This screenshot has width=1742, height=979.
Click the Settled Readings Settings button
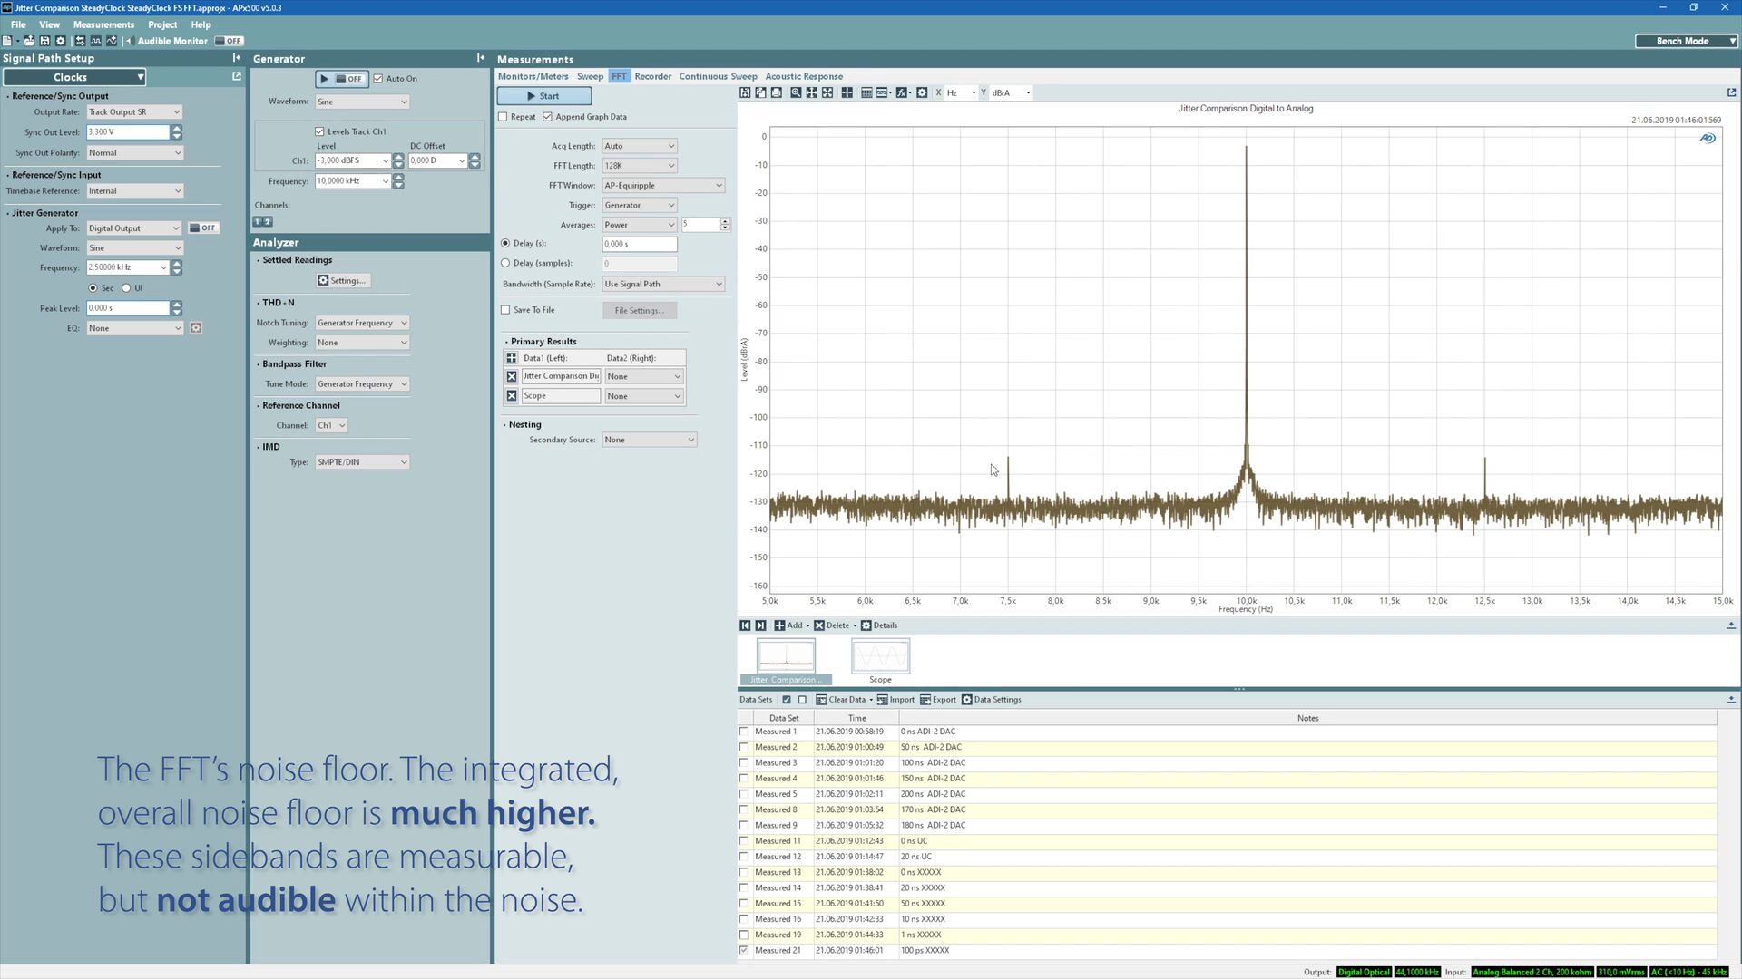tap(341, 281)
